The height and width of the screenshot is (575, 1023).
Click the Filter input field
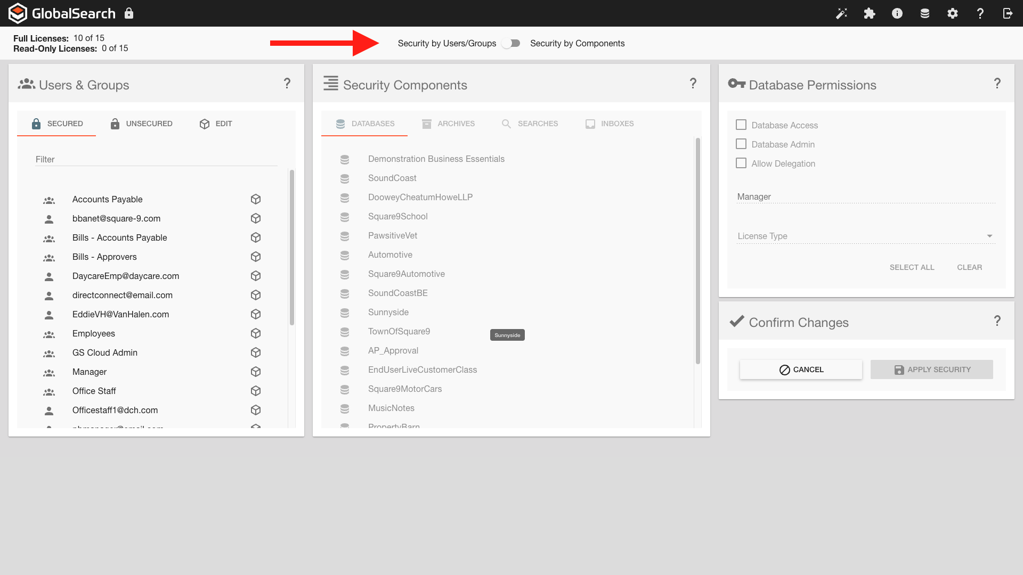point(156,159)
